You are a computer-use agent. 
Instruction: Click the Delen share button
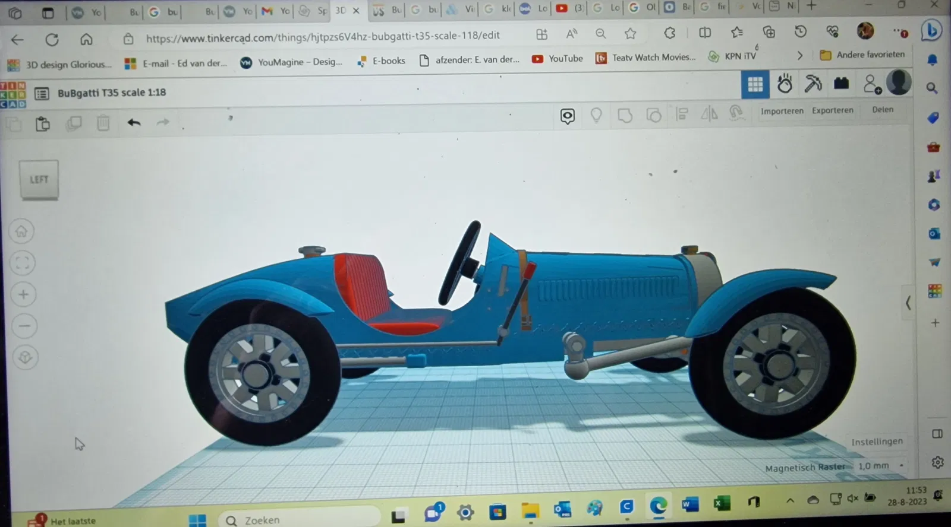tap(883, 110)
